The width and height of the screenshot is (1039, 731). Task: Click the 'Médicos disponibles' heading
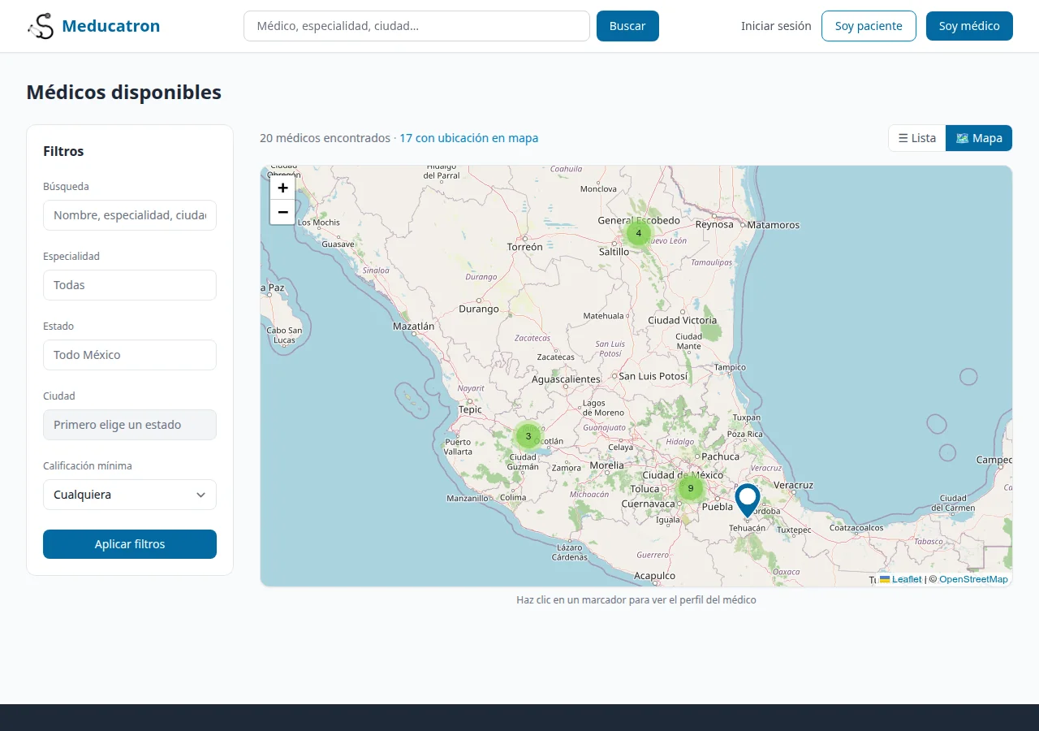[x=124, y=93]
